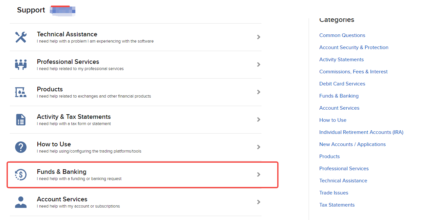Expand Technical Assistance using its chevron arrow
This screenshot has width=423, height=220.
coord(259,37)
